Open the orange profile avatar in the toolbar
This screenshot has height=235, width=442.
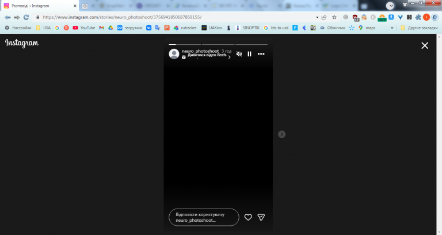(426, 17)
